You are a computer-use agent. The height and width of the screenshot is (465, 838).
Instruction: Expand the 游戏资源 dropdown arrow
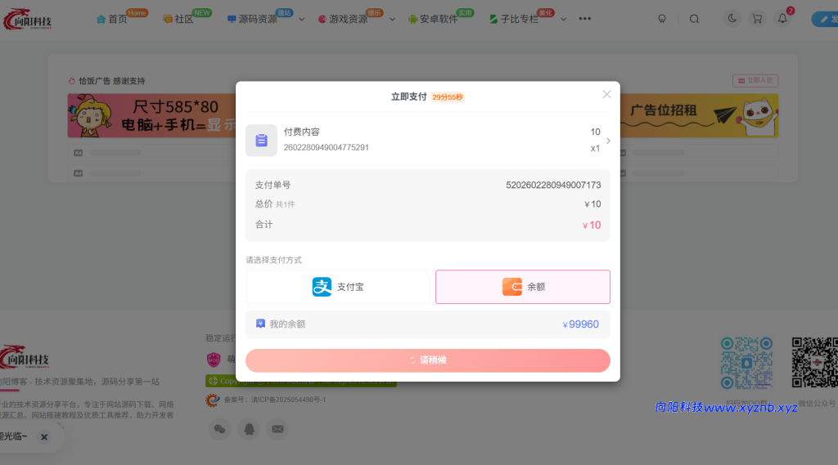[x=392, y=20]
